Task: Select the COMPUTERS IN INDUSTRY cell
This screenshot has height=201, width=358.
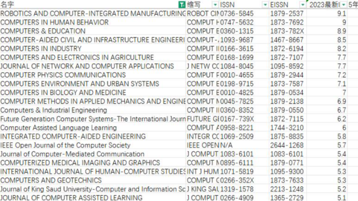Action: click(x=93, y=48)
